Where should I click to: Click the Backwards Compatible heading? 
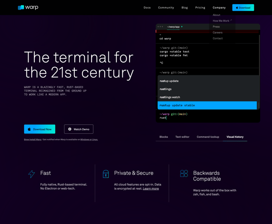(207, 176)
